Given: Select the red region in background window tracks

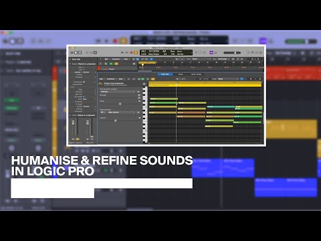Looking at the screenshot, I should [294, 73].
